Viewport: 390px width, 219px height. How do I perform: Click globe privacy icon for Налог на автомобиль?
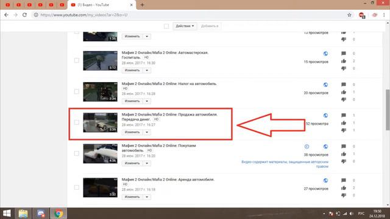tap(325, 85)
